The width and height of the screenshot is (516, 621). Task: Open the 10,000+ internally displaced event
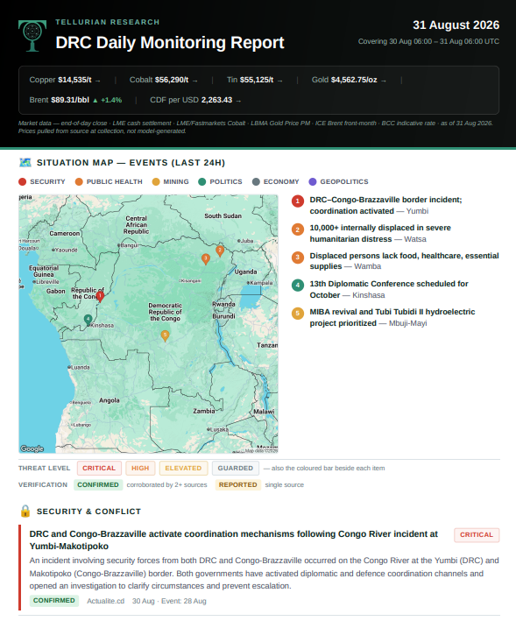pos(380,233)
